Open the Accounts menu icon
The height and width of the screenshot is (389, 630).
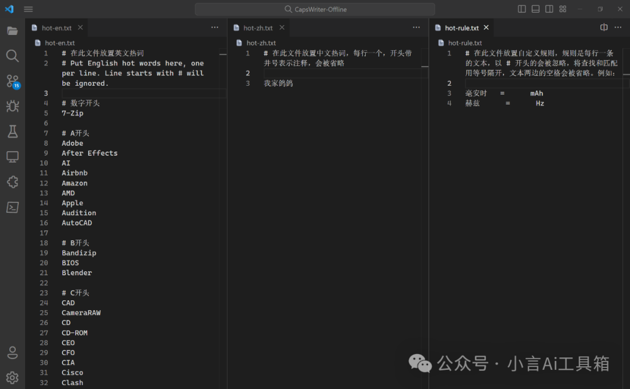pyautogui.click(x=12, y=352)
